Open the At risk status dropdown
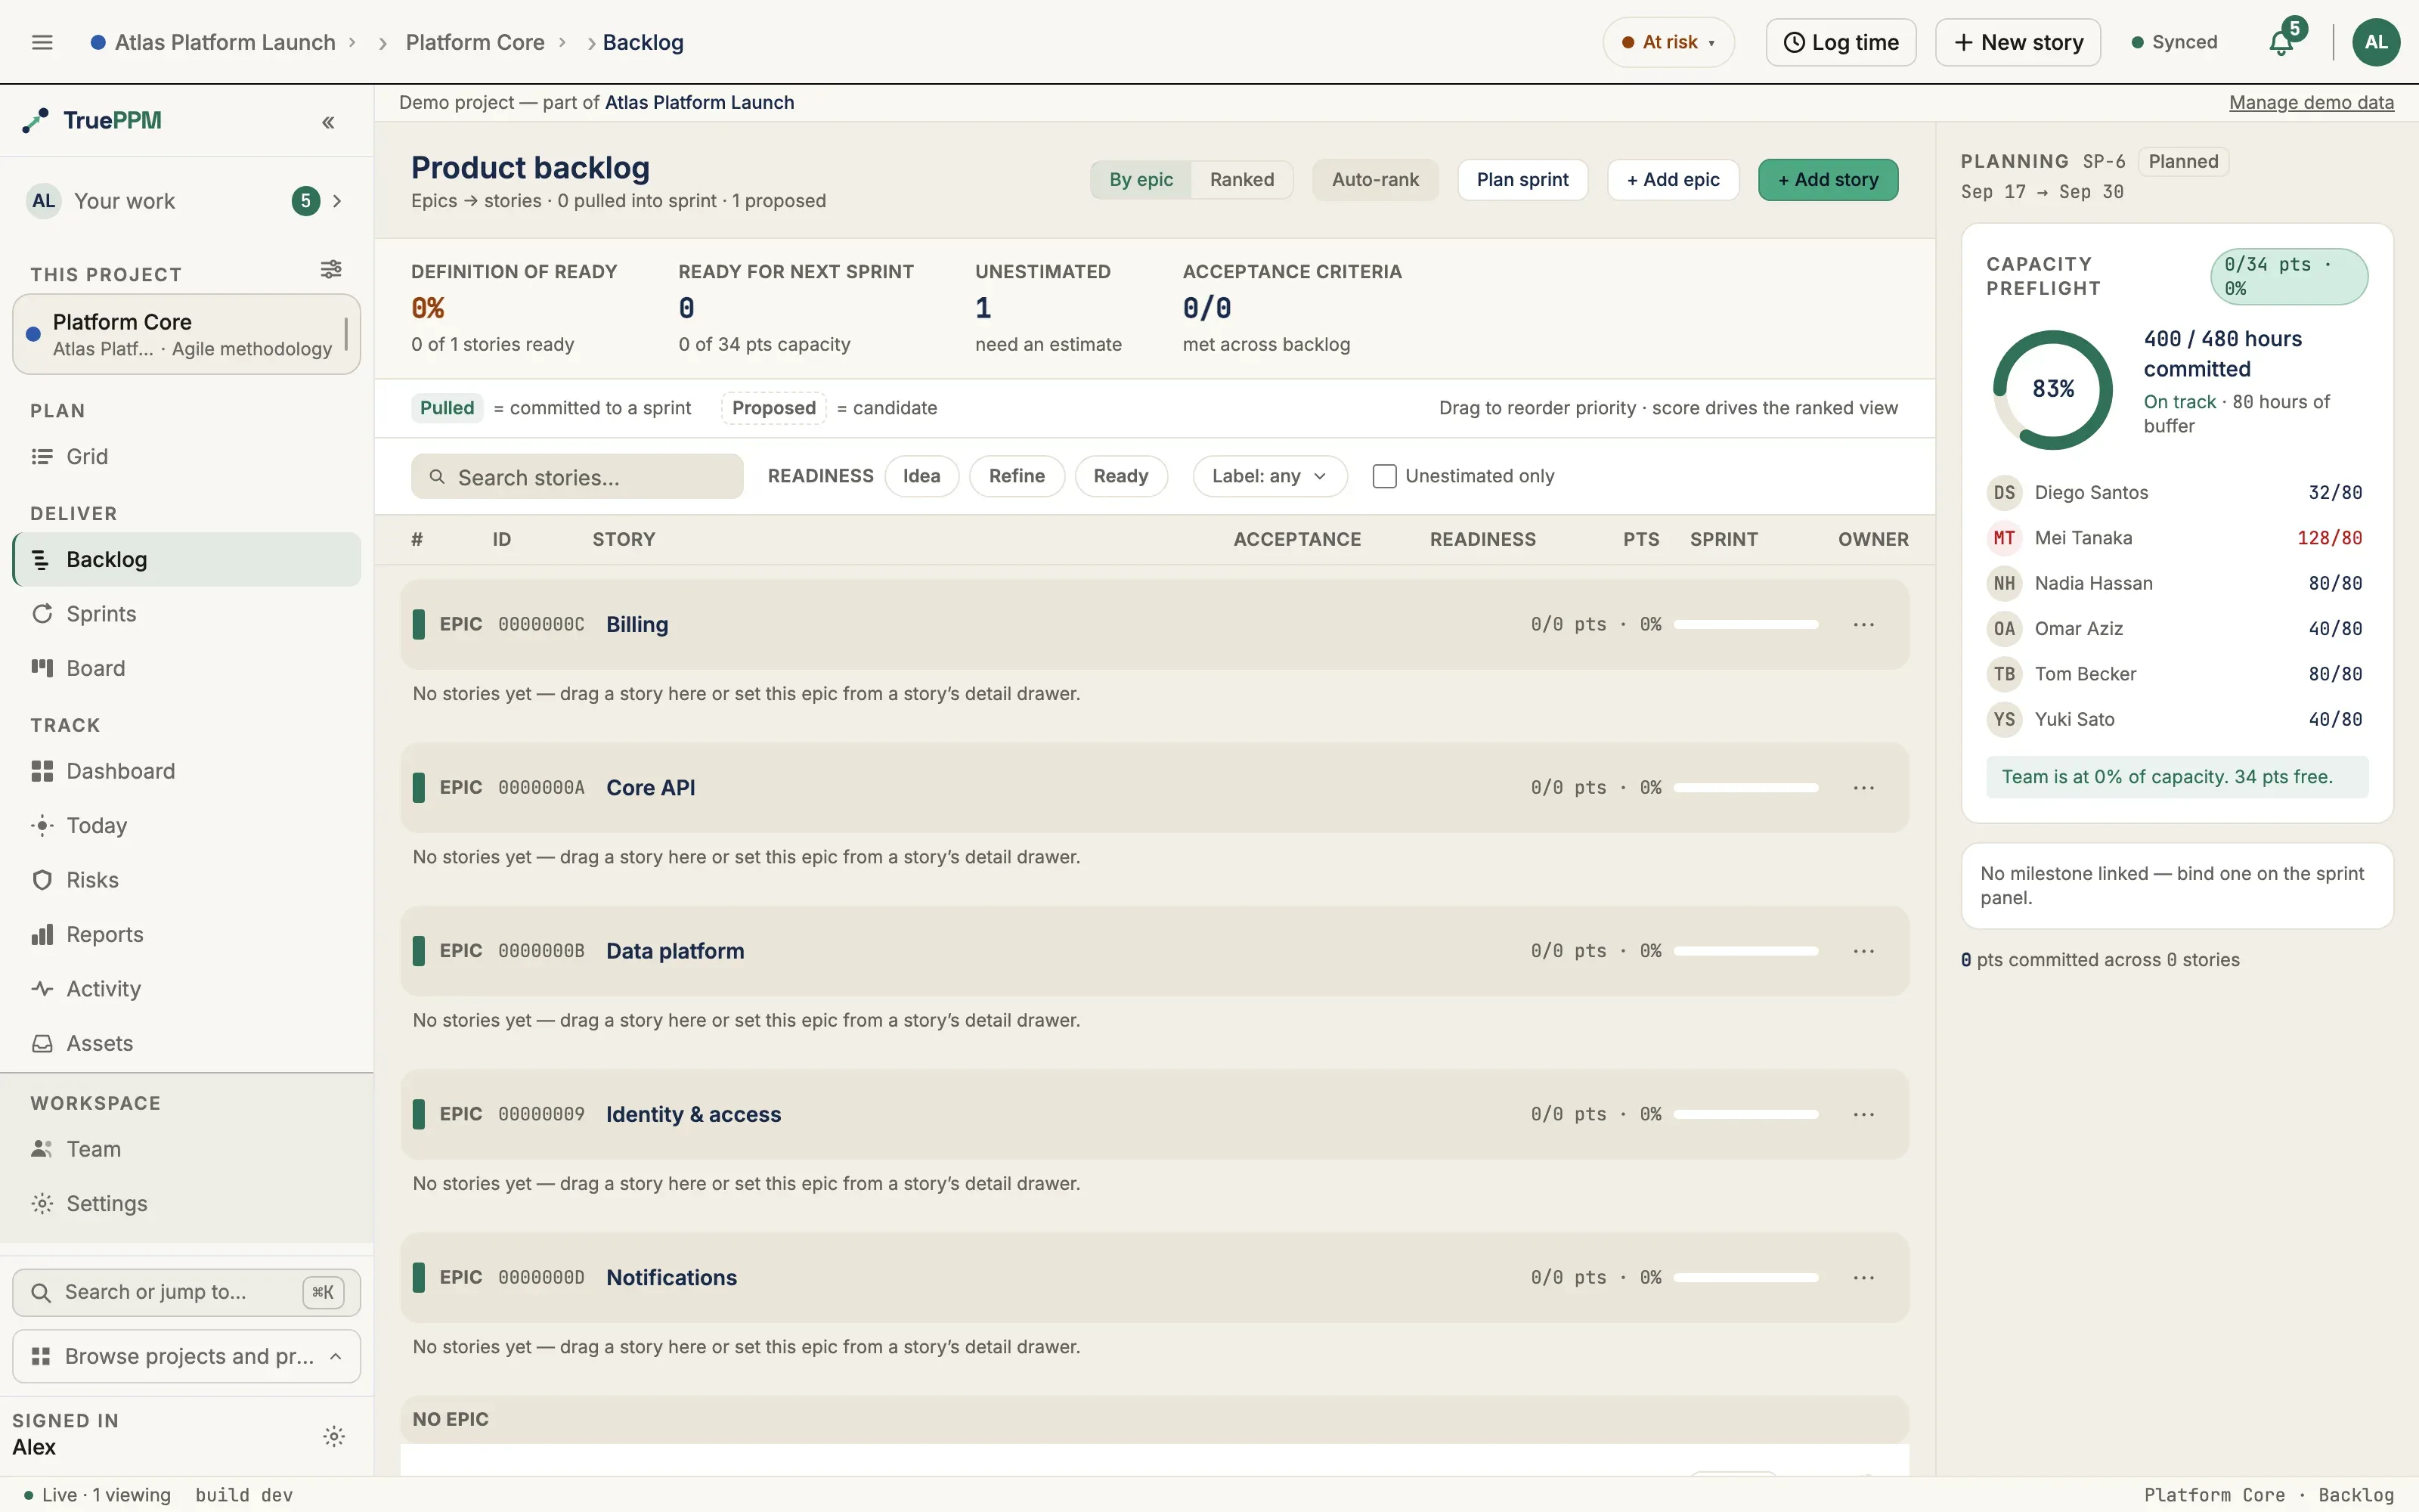This screenshot has width=2419, height=1512. click(1668, 42)
